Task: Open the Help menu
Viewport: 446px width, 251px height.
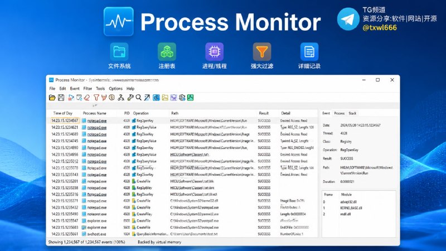Action: click(130, 89)
